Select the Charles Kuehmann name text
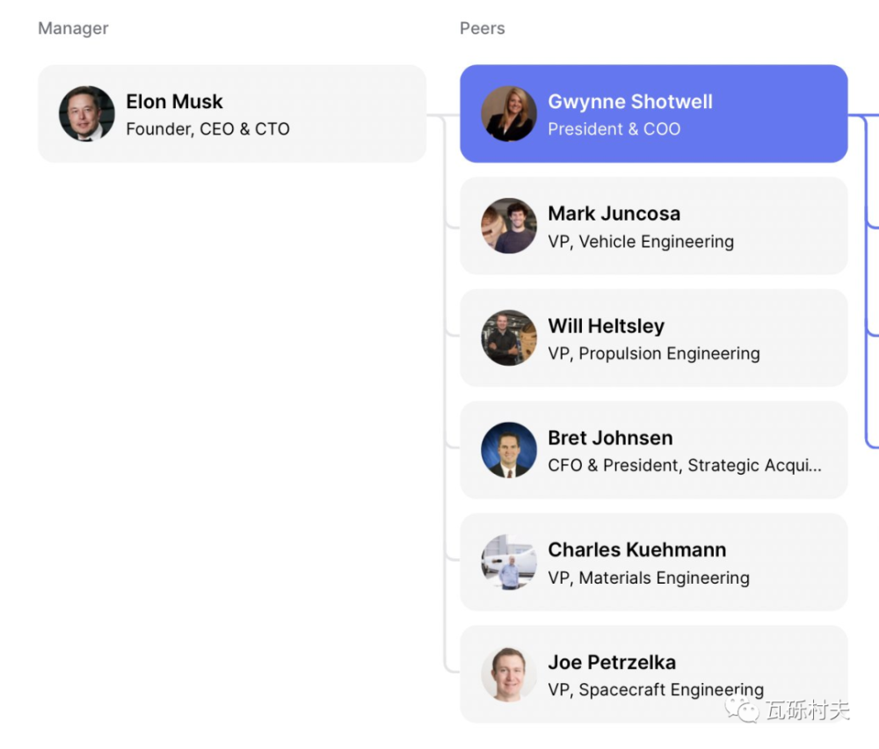879x749 pixels. [637, 550]
